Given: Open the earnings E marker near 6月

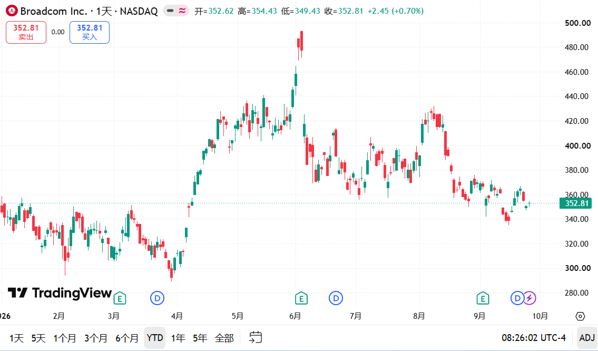Looking at the screenshot, I should [301, 298].
